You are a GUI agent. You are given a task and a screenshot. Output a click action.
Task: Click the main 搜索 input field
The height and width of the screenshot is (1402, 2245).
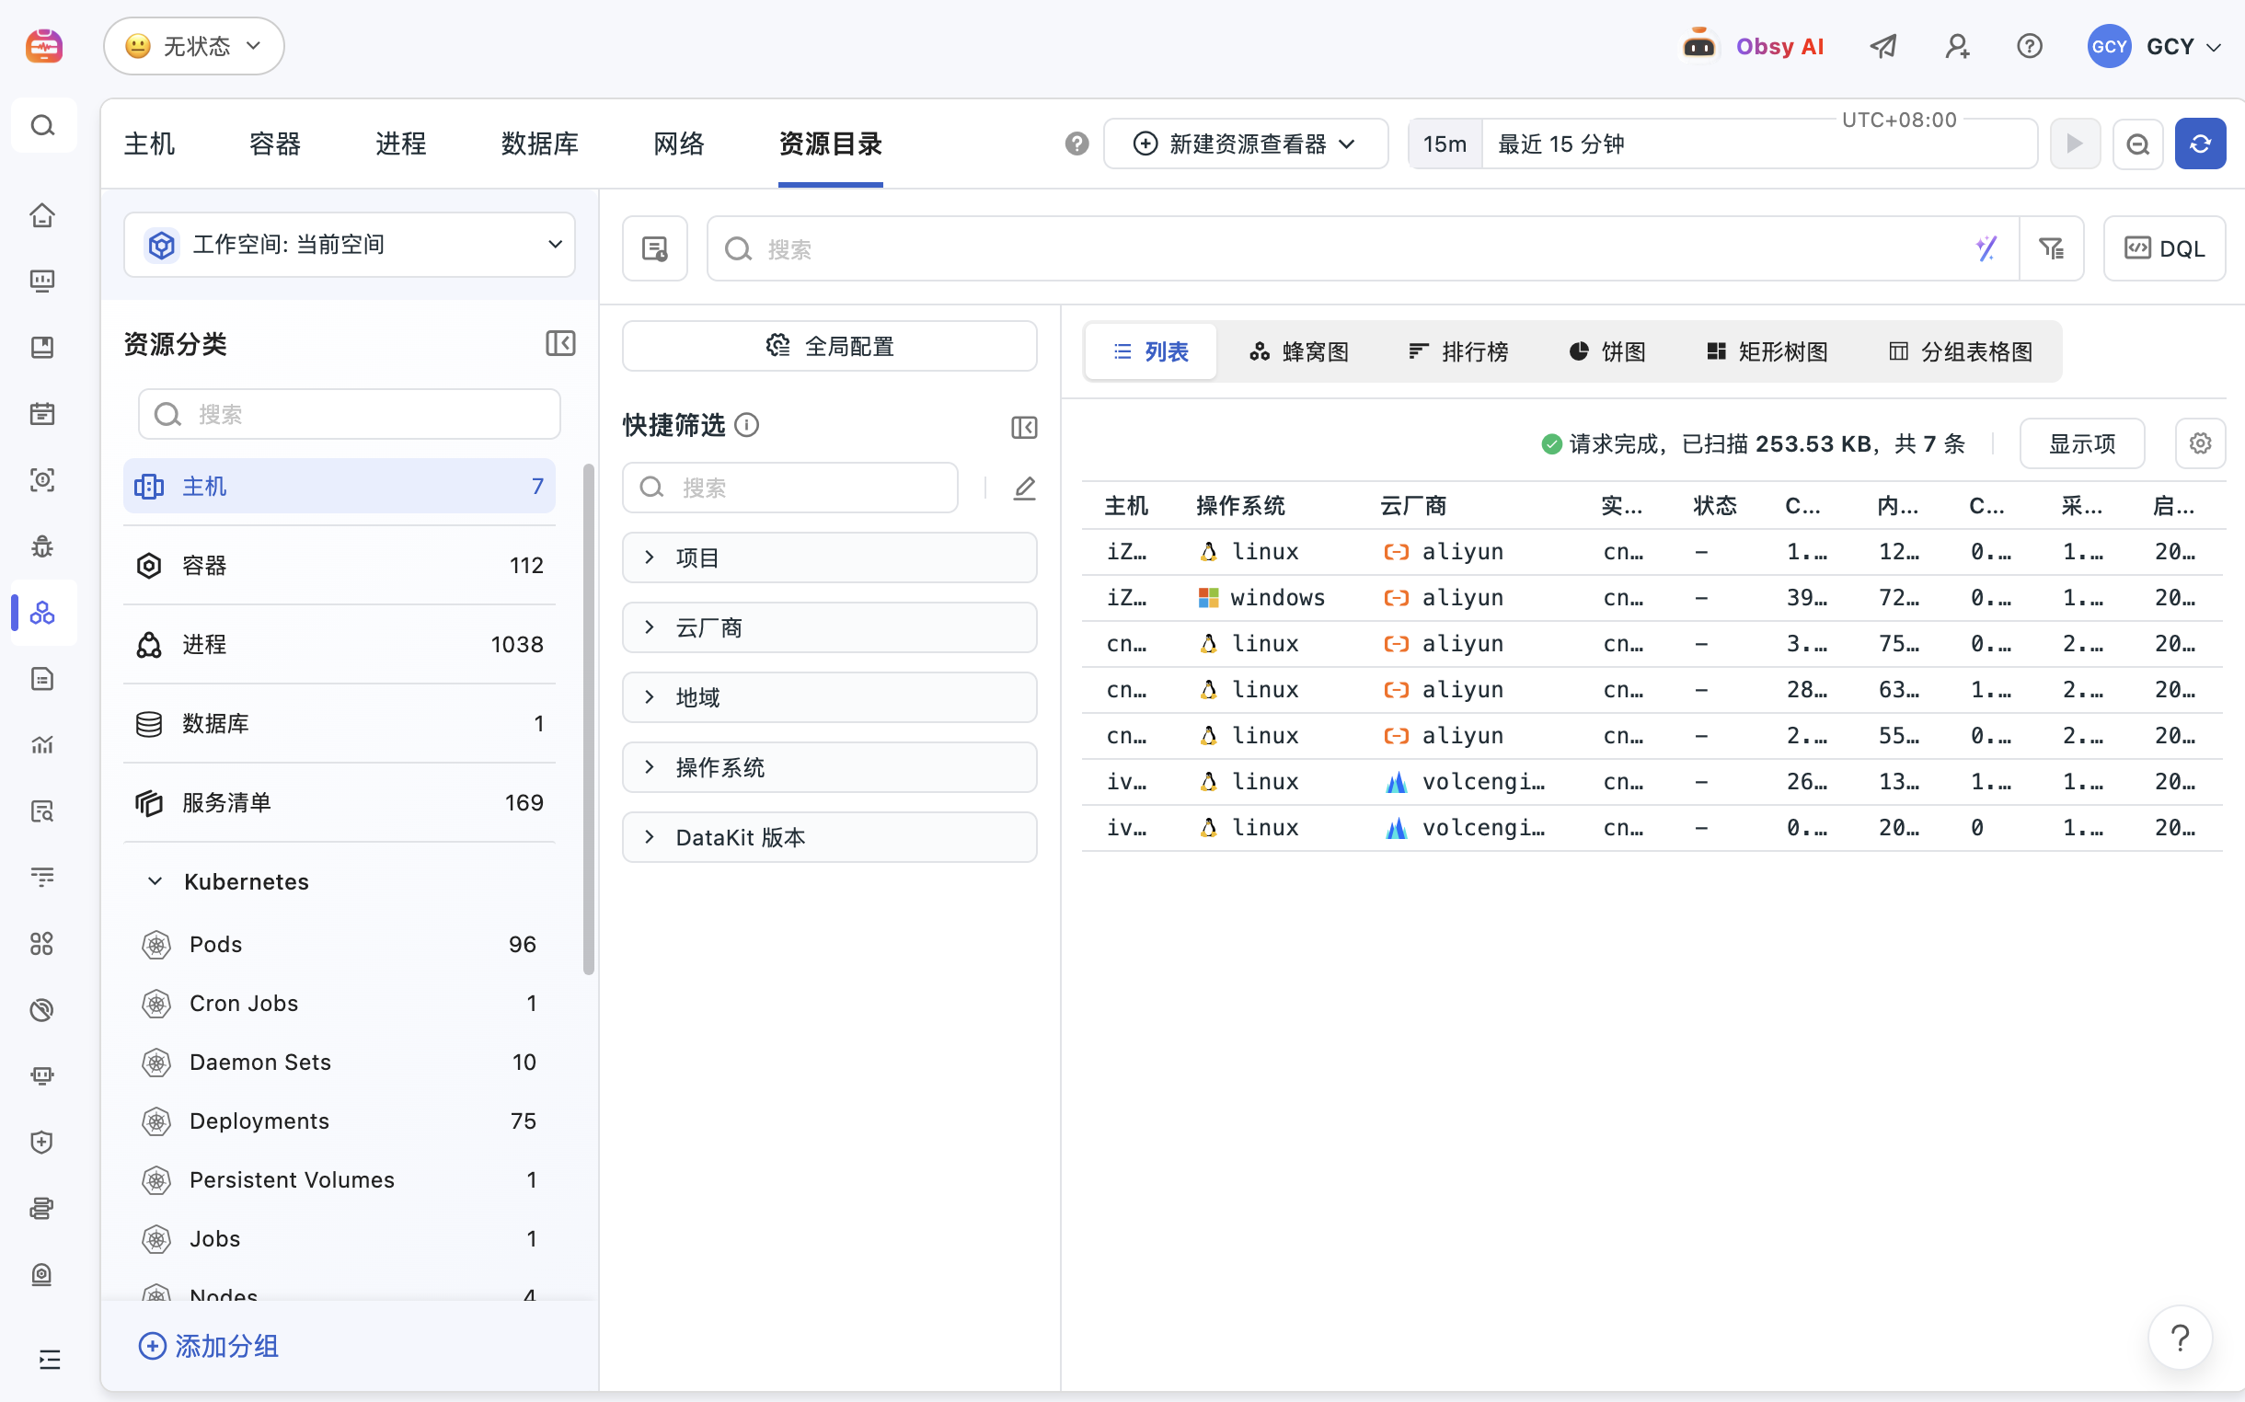[1364, 248]
